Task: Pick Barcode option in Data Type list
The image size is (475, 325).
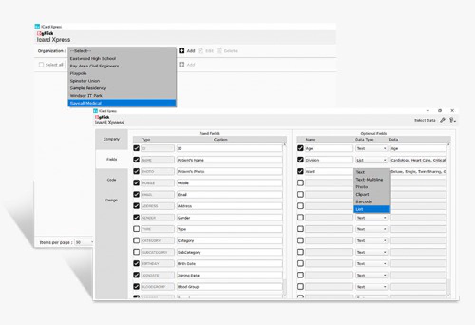Action: (372, 201)
